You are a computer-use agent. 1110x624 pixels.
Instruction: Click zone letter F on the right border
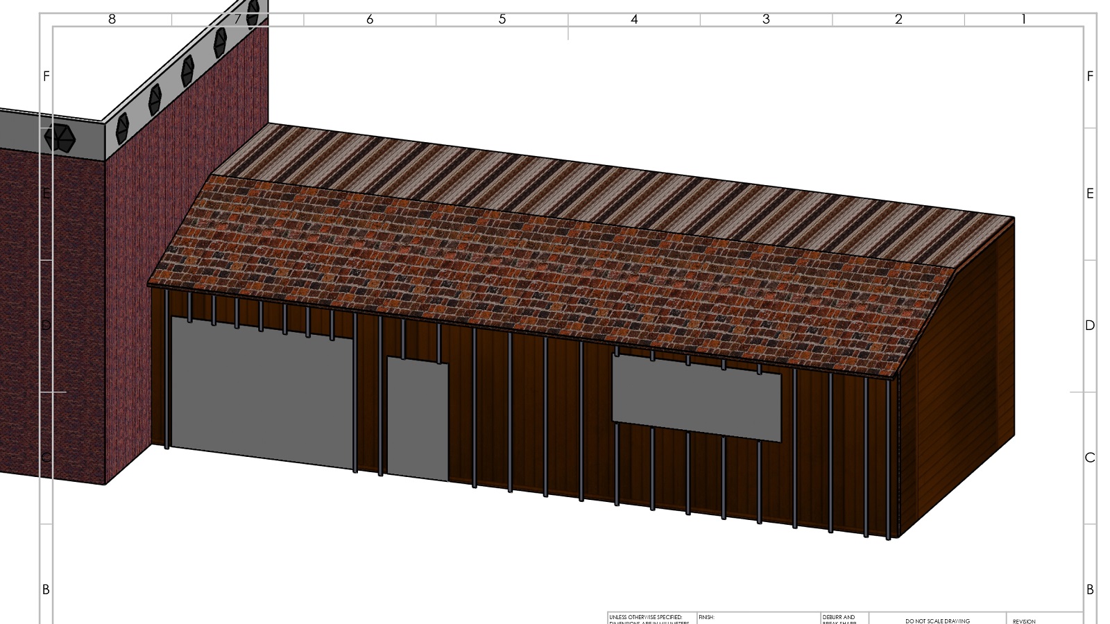pyautogui.click(x=1090, y=76)
